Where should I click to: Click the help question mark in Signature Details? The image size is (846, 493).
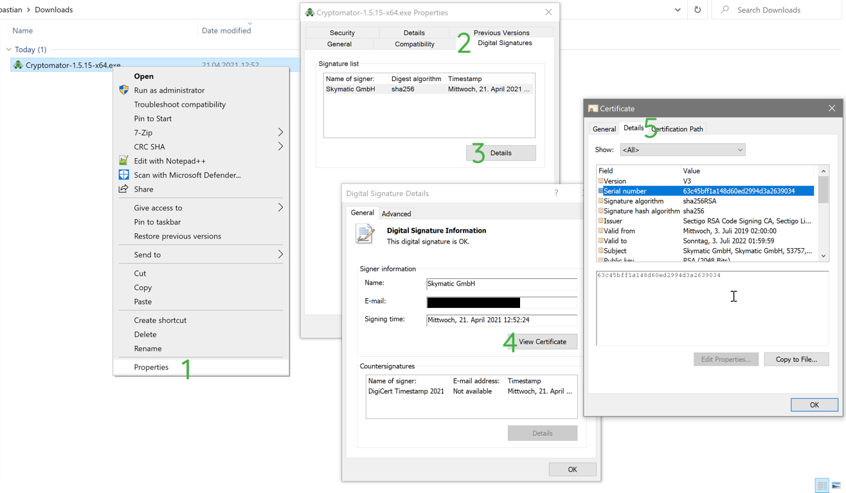coord(556,193)
